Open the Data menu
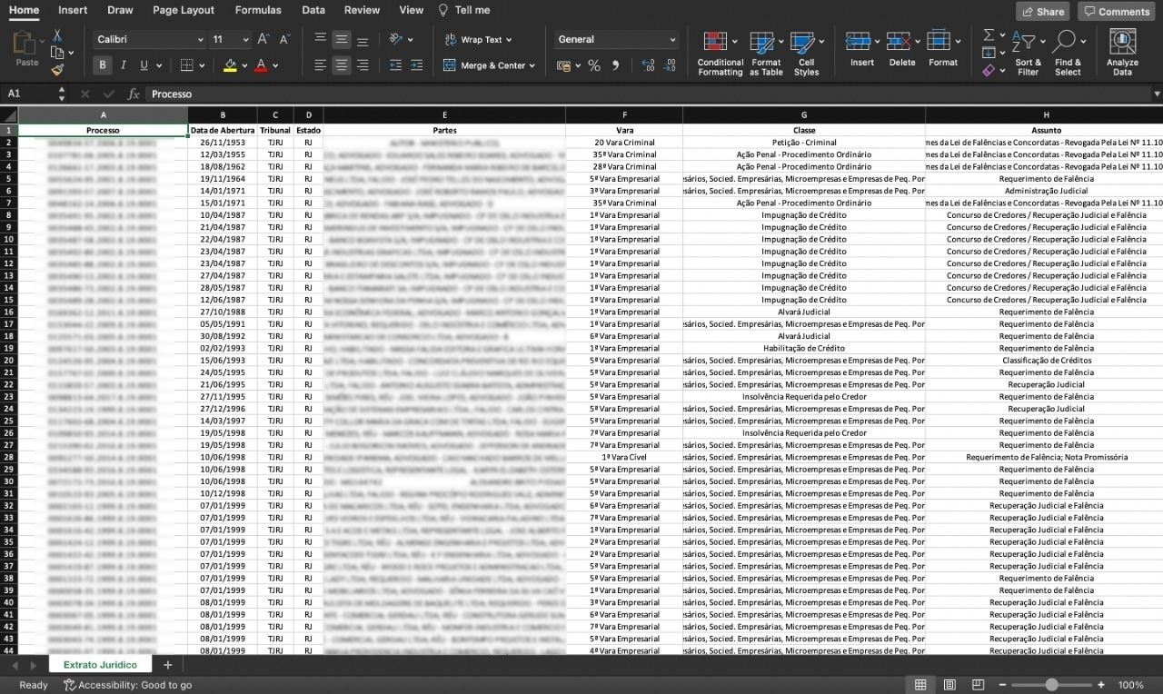 coord(313,10)
